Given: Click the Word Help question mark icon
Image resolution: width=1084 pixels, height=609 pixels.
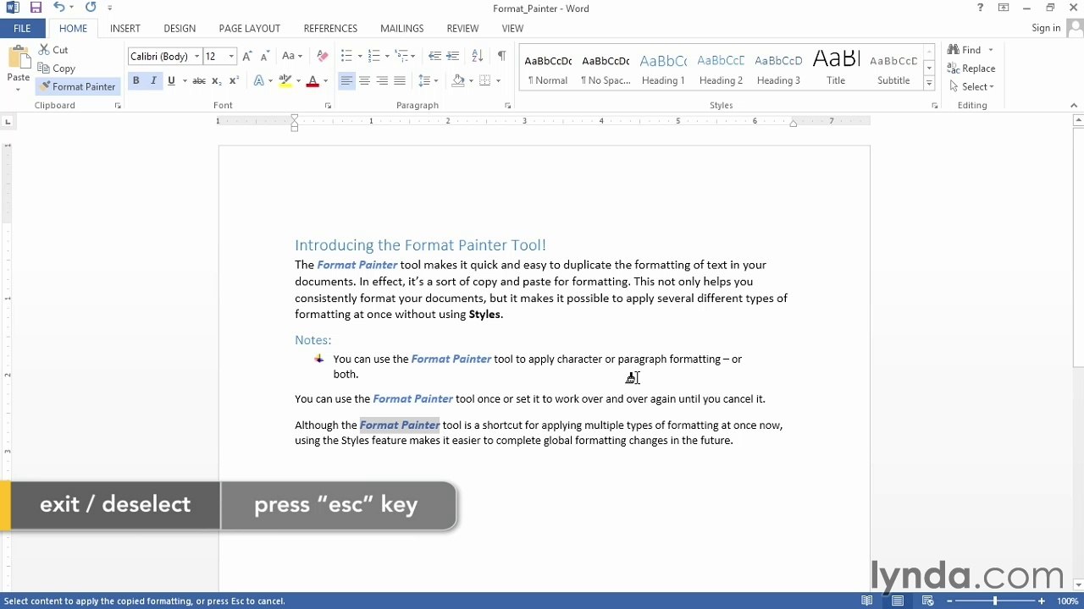Looking at the screenshot, I should [x=981, y=8].
